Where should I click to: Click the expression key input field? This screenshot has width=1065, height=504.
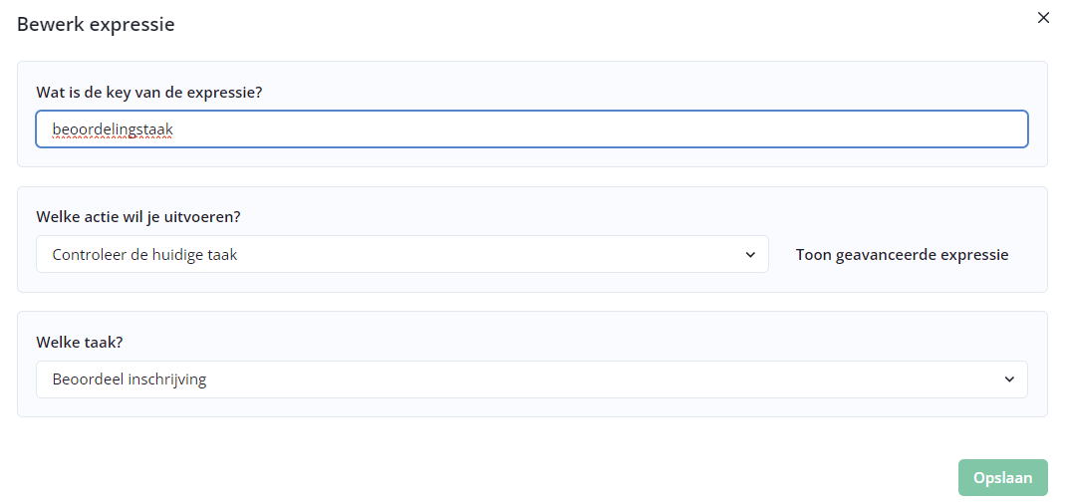point(531,129)
